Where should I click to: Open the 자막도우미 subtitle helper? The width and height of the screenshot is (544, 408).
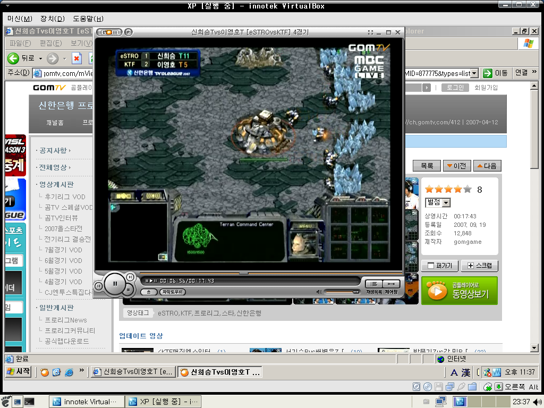(173, 292)
